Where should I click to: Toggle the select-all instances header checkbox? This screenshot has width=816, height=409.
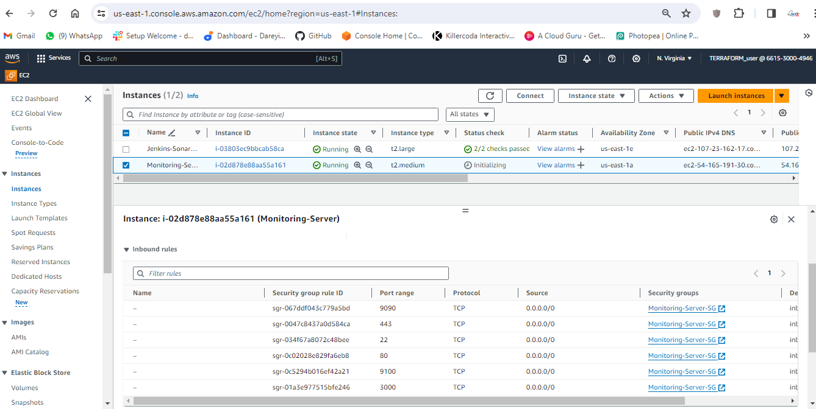tap(126, 133)
